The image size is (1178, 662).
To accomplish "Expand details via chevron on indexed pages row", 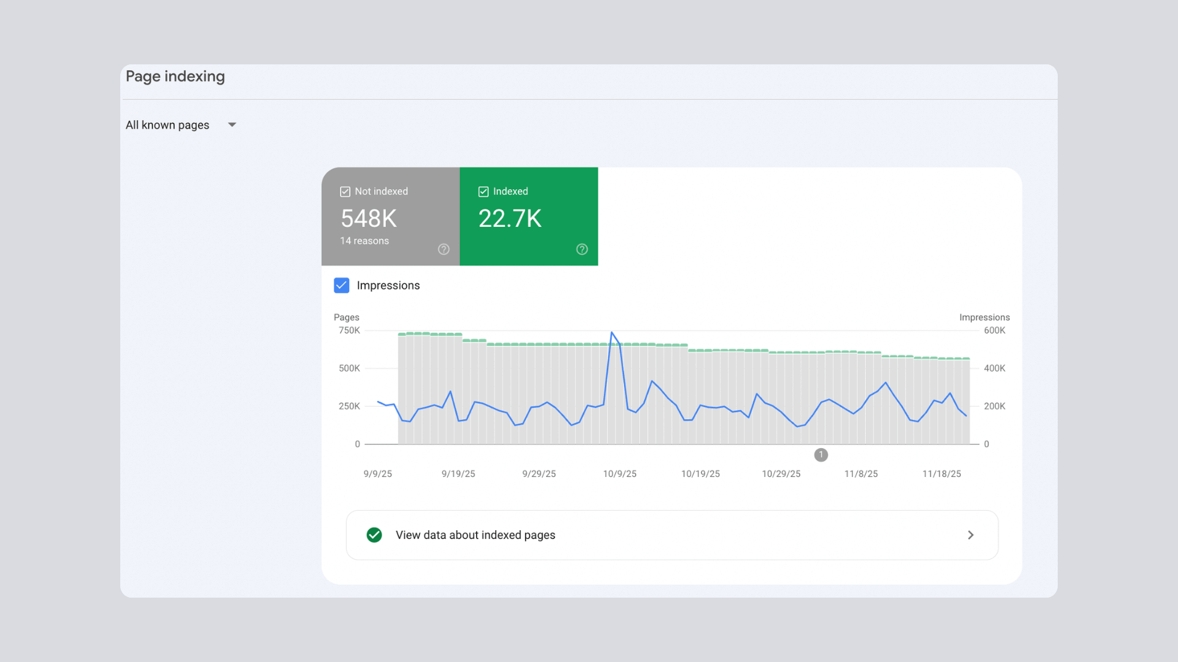I will [x=971, y=535].
